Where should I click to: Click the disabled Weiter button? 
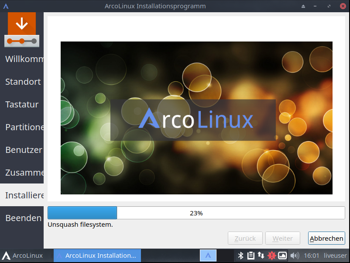pos(282,238)
